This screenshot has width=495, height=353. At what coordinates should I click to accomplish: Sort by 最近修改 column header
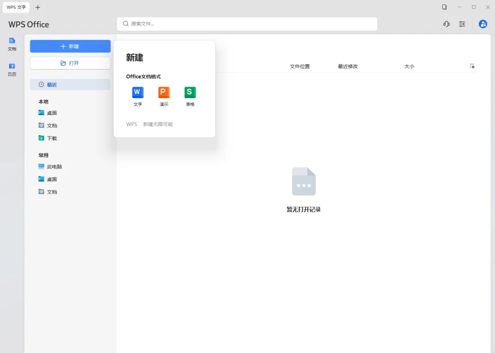pos(347,66)
